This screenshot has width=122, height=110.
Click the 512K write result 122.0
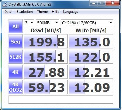(91, 57)
